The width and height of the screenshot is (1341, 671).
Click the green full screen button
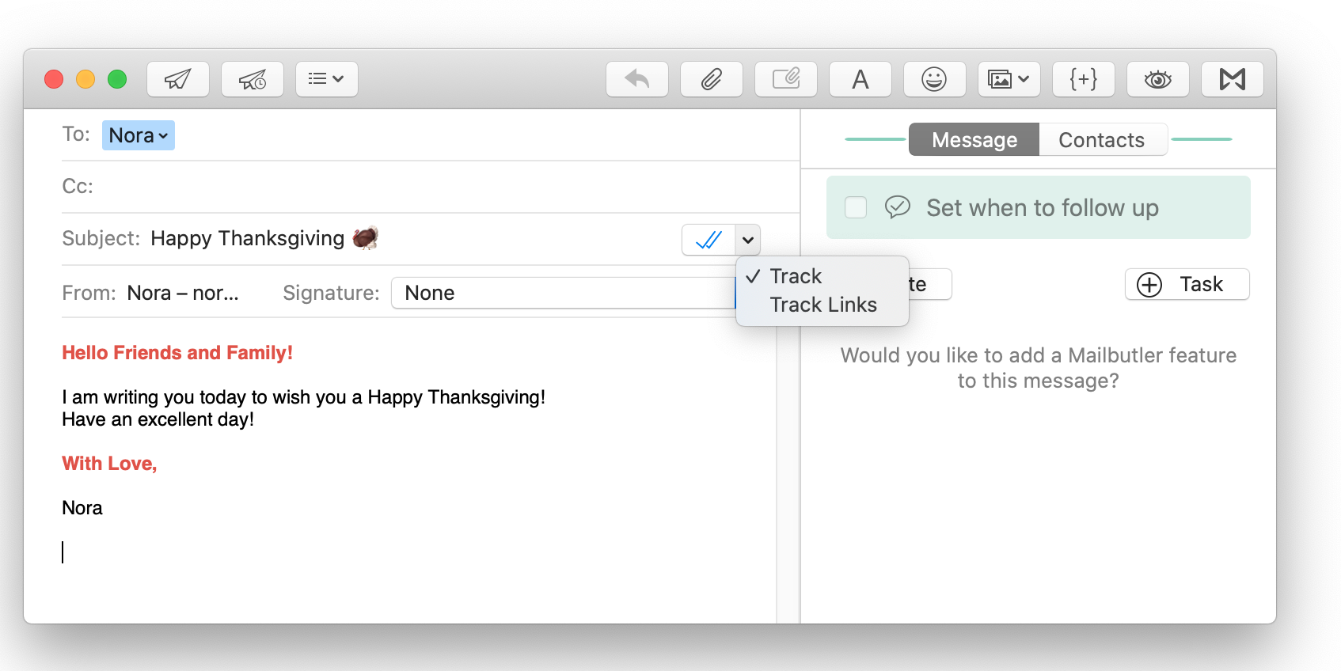(117, 79)
